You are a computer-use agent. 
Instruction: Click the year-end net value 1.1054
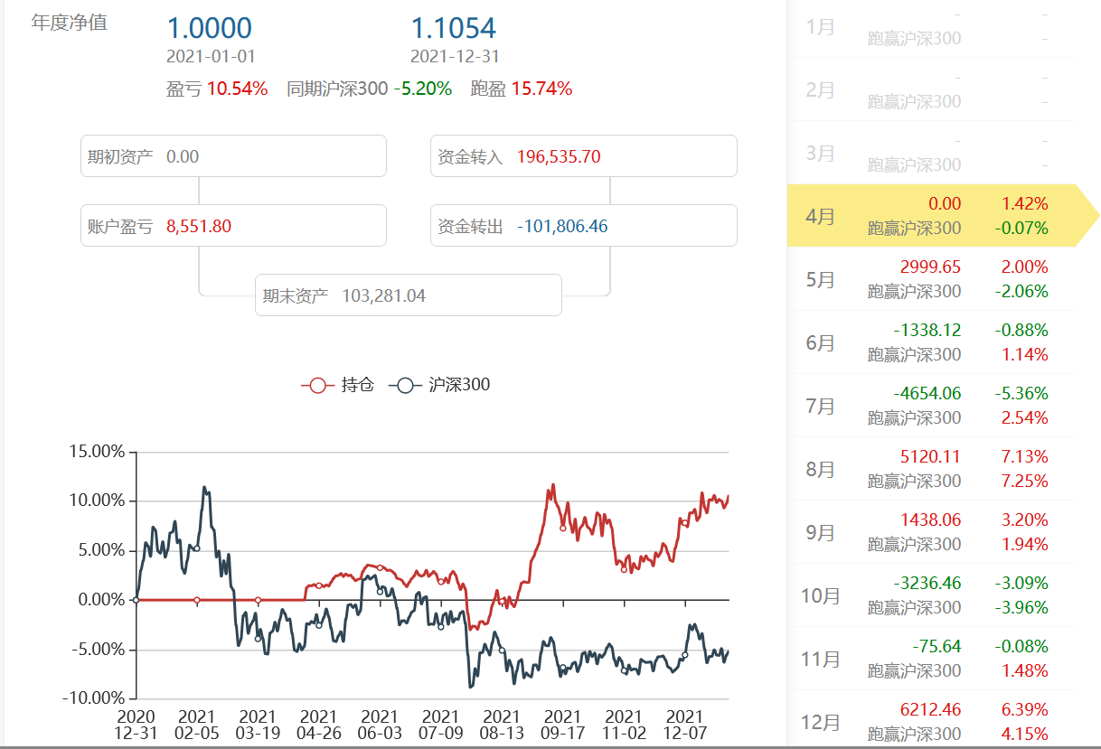[453, 28]
